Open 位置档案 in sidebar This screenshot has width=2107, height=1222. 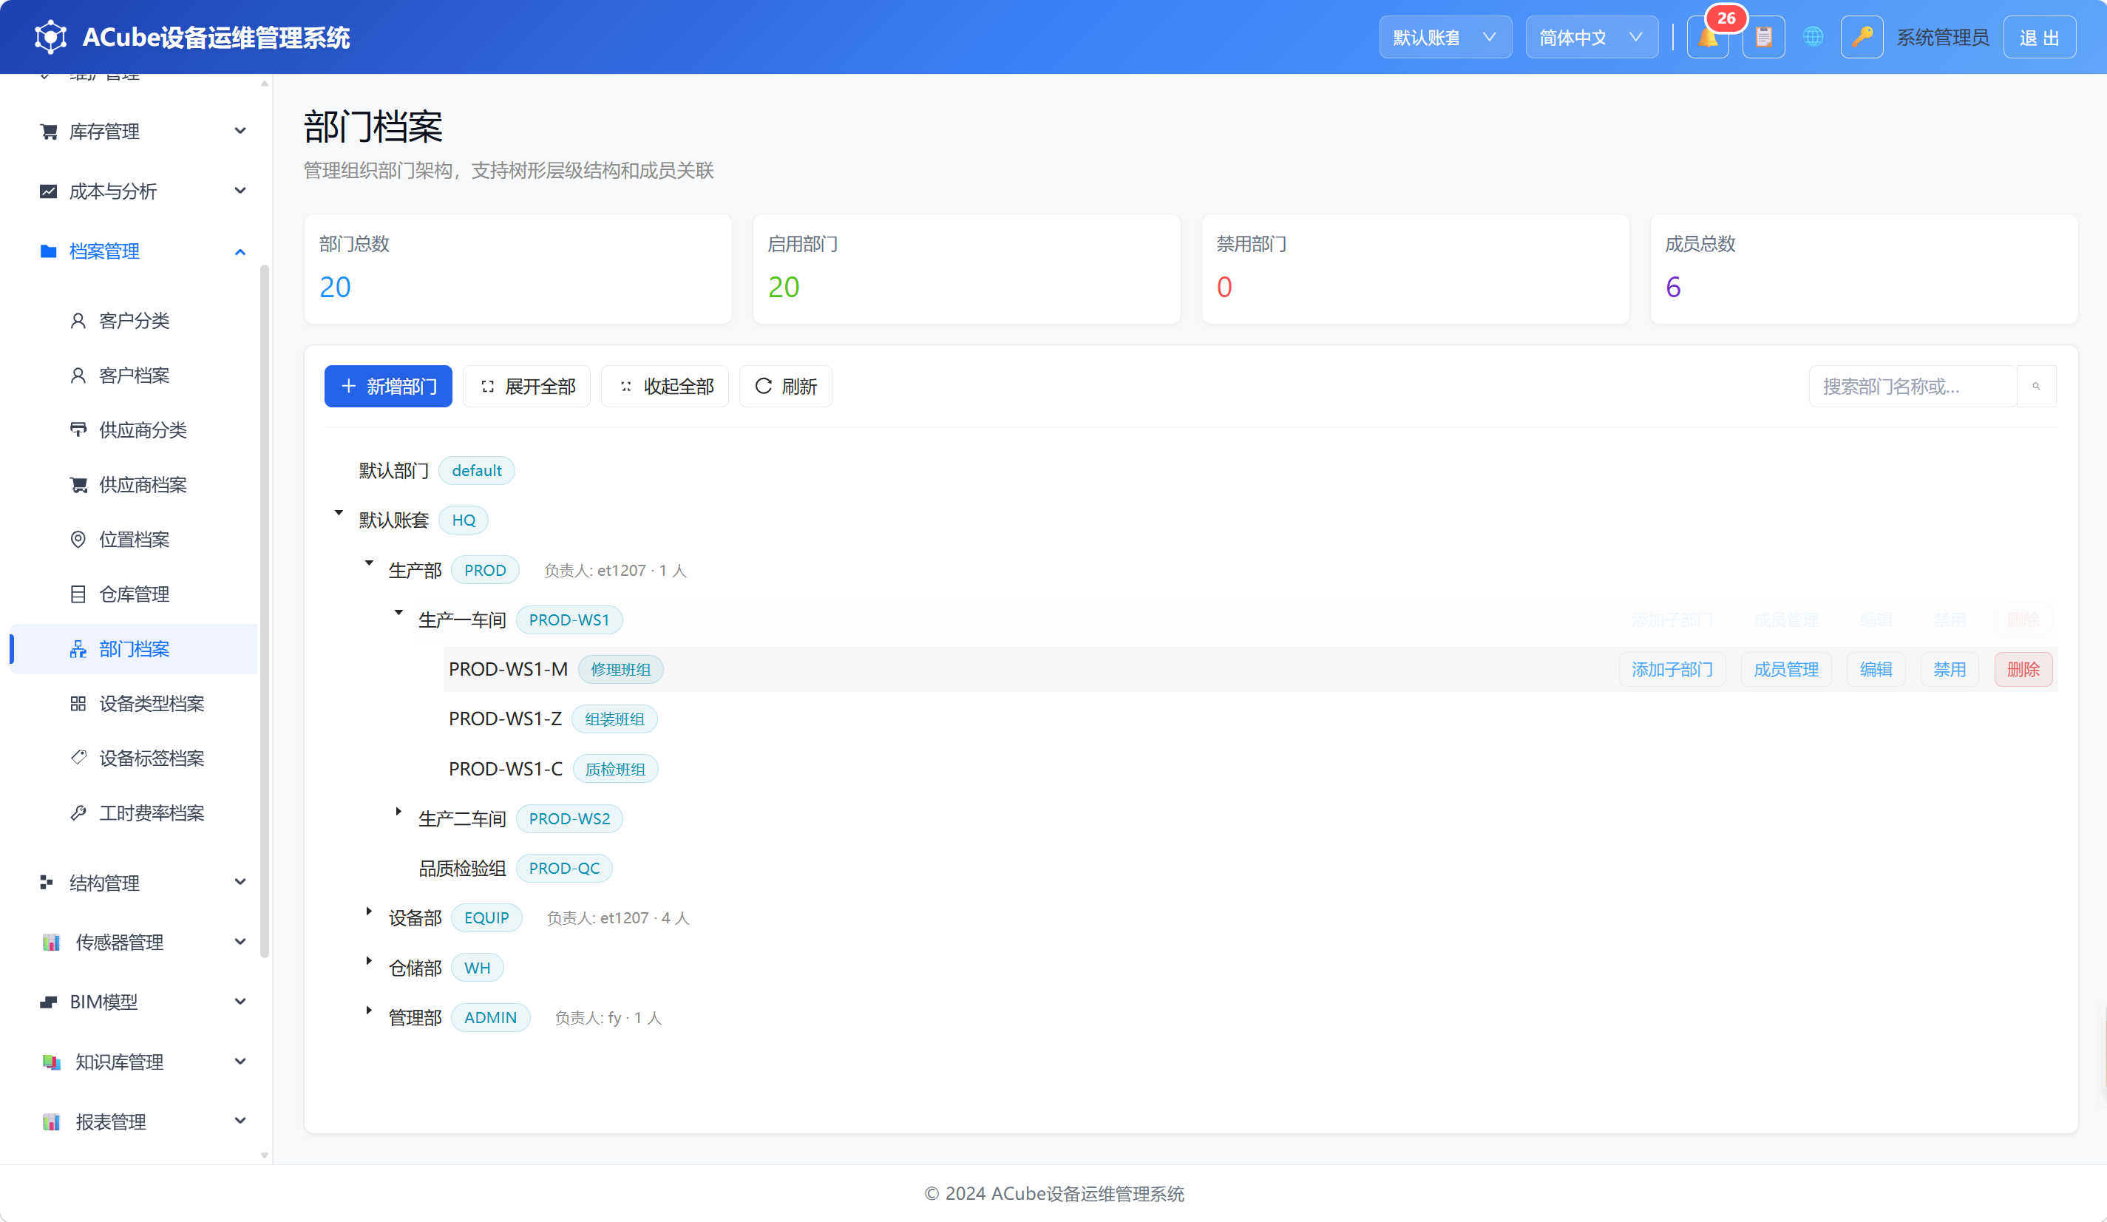(x=134, y=539)
